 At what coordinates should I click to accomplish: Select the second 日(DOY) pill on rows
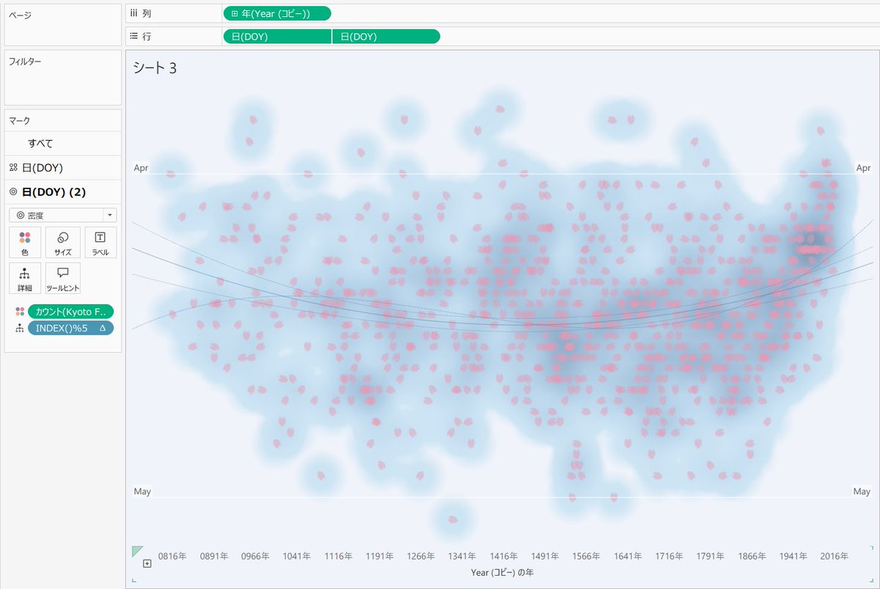pos(386,37)
